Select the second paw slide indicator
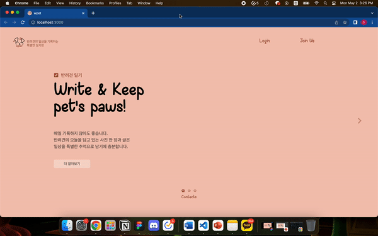This screenshot has height=236, width=378. pos(189,191)
